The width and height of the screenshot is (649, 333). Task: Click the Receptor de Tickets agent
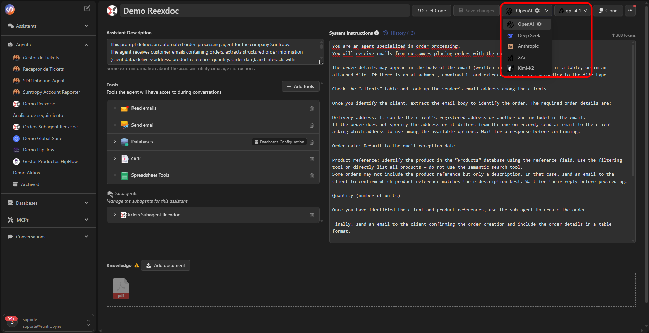[43, 69]
